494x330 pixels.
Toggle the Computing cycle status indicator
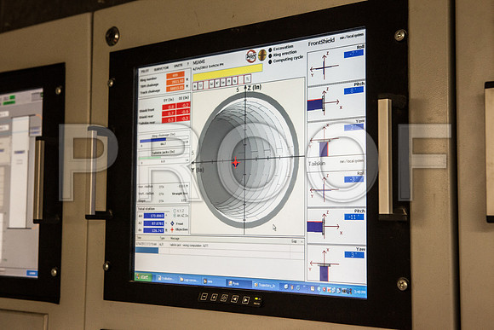pyautogui.click(x=270, y=61)
